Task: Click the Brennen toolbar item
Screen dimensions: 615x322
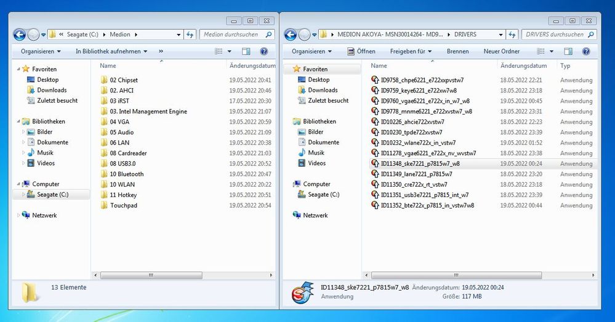Action: (x=457, y=52)
